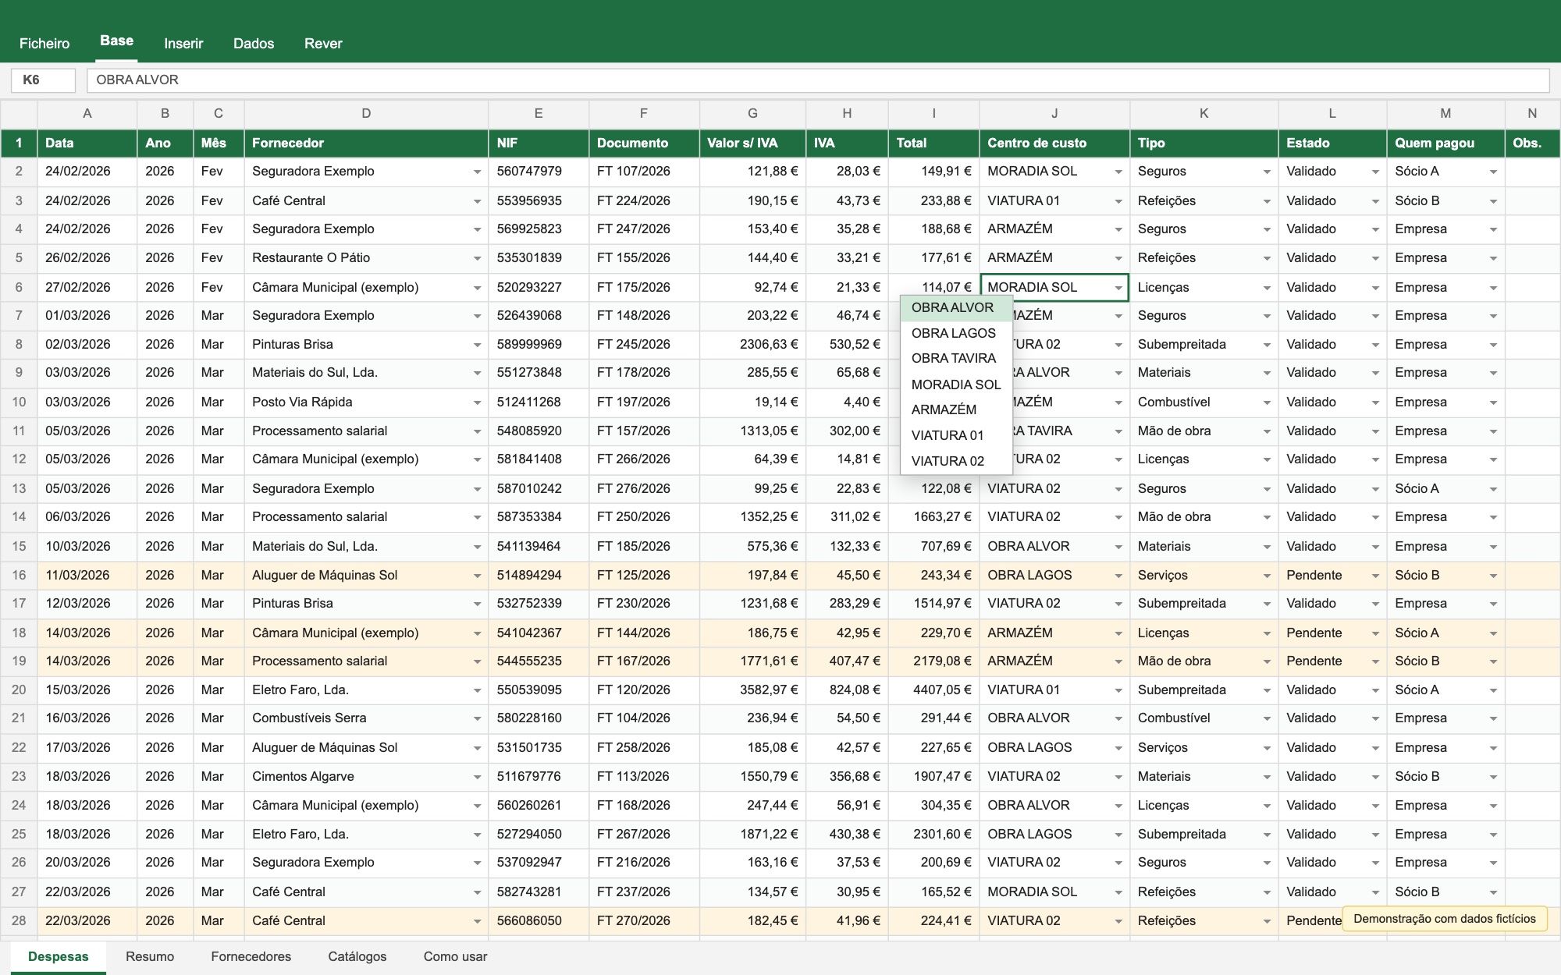
Task: Click the Fornecedor header cell
Action: [366, 144]
